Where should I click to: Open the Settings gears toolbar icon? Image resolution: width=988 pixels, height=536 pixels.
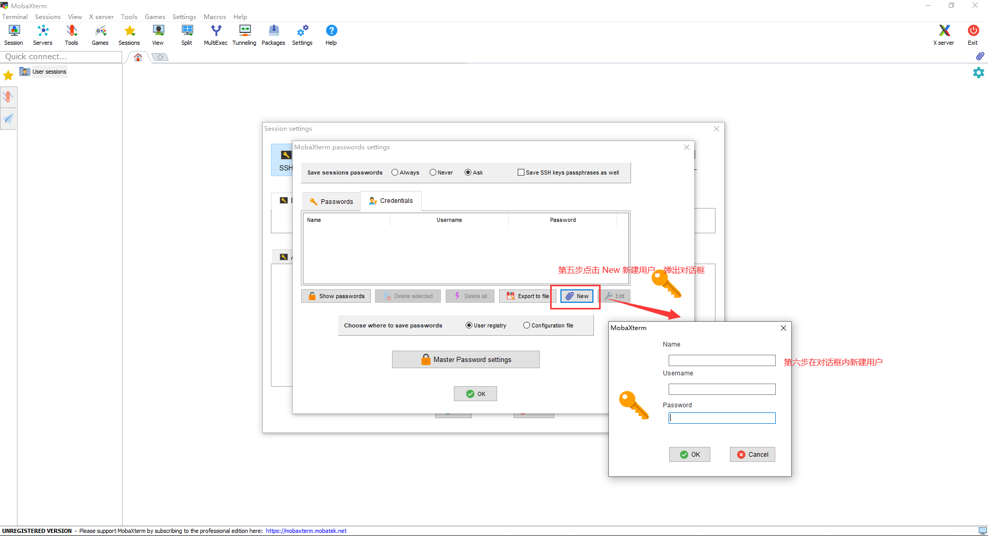click(302, 35)
